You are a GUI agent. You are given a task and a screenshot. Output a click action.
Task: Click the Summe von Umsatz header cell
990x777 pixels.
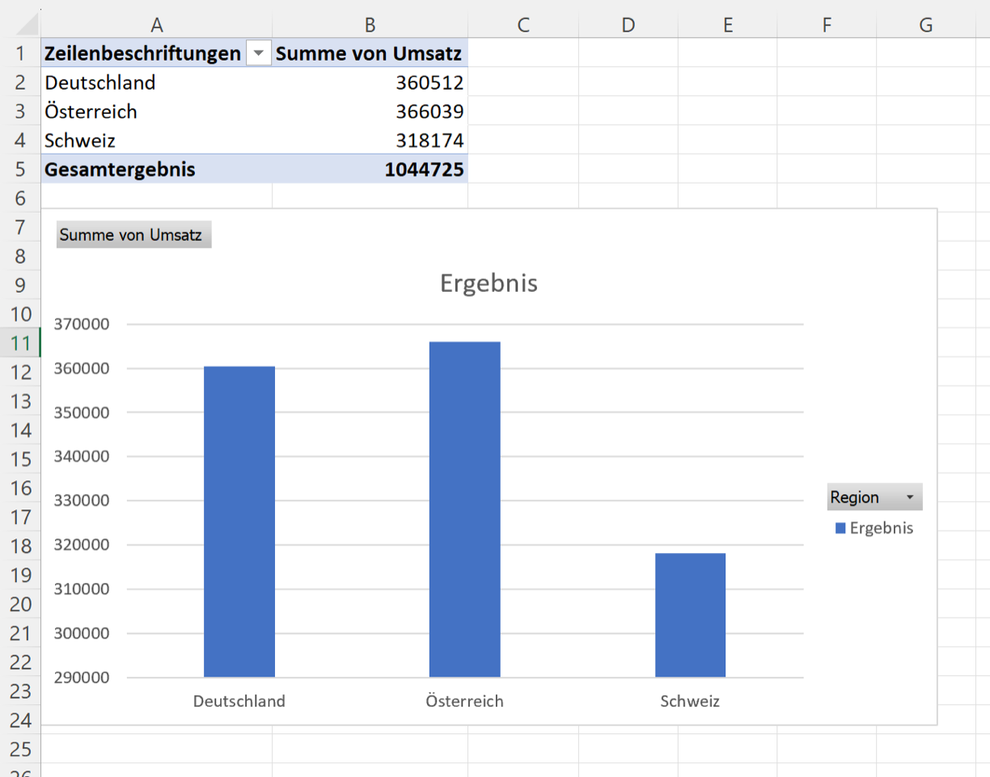pos(369,53)
